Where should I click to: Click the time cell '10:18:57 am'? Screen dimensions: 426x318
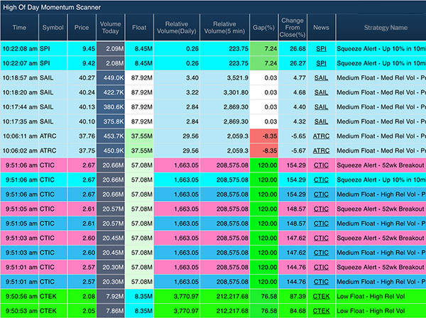pyautogui.click(x=20, y=78)
